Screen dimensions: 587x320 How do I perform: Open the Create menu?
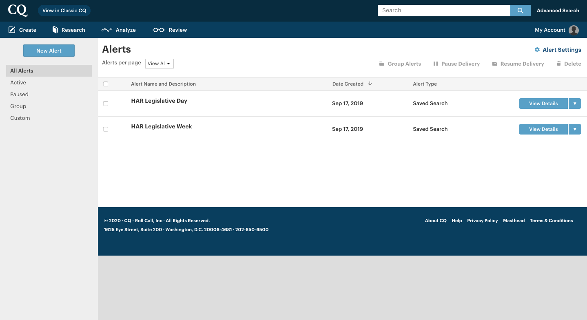(22, 30)
